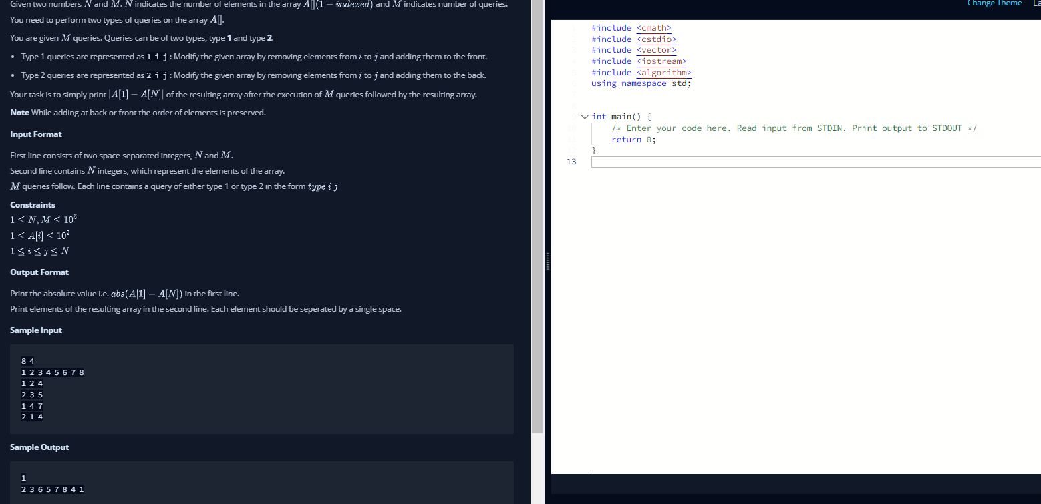Click the Constraints section heading
This screenshot has width=1041, height=504.
point(32,204)
